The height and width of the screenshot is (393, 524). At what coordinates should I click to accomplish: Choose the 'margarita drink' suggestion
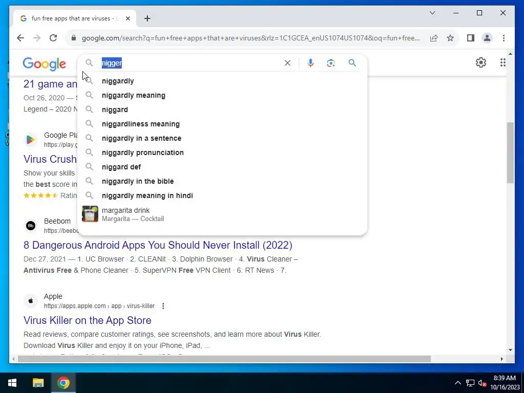[222, 214]
